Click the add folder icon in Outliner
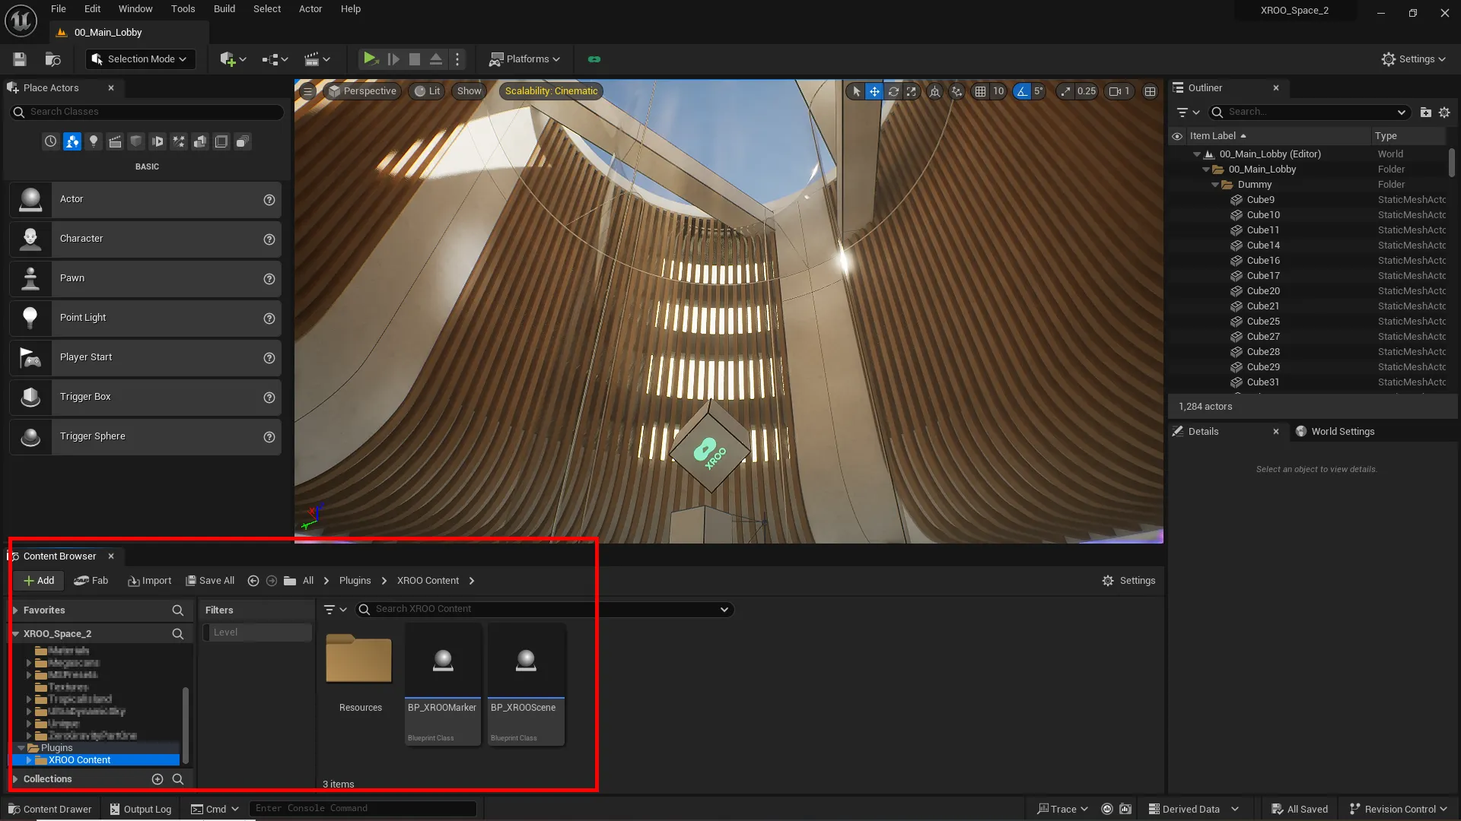 click(x=1425, y=112)
